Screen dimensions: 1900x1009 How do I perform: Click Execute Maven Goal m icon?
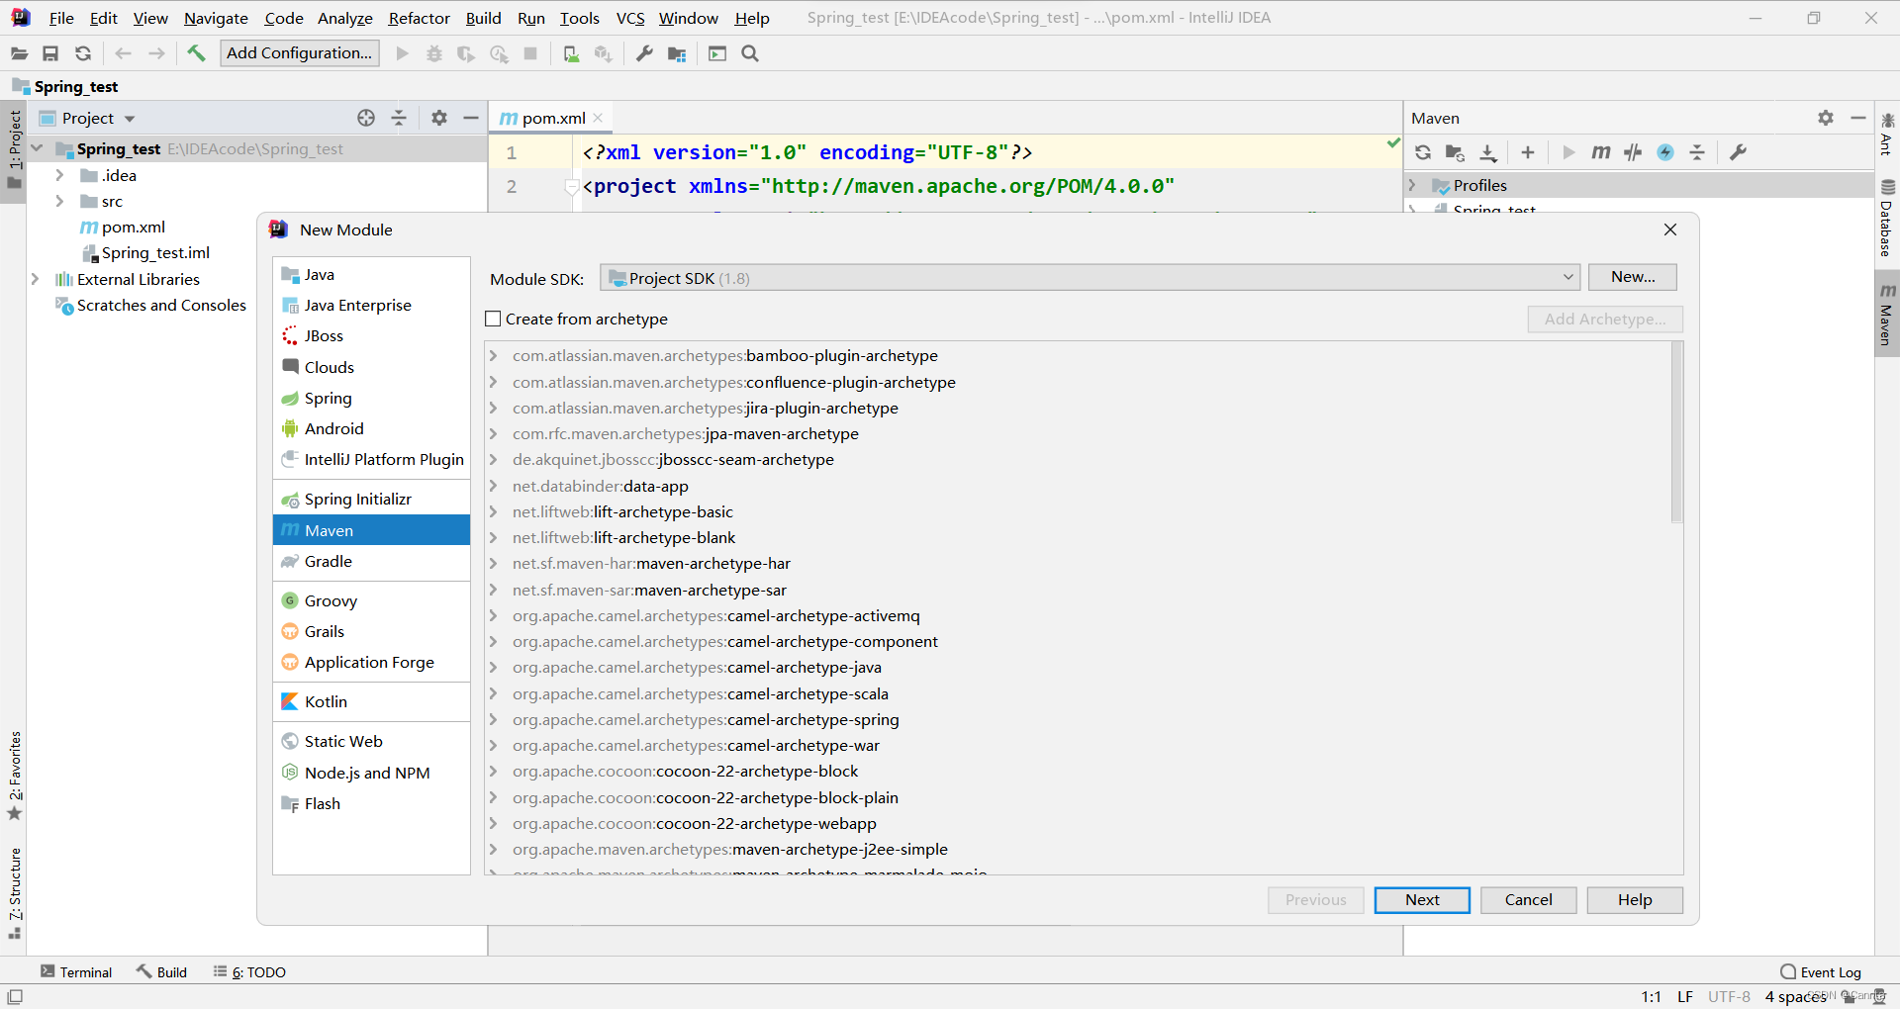pos(1600,152)
